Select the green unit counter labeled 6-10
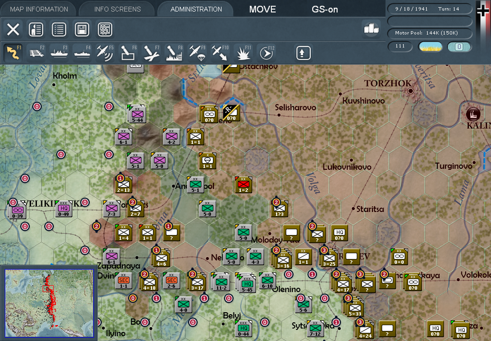 click(267, 281)
